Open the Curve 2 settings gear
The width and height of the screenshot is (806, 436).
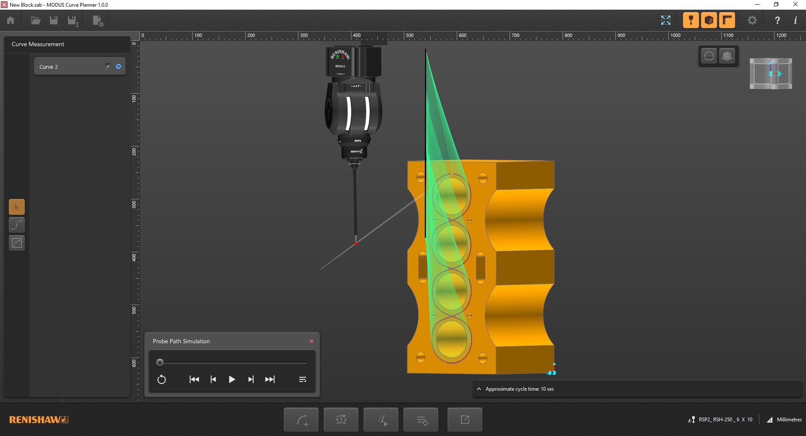click(118, 66)
